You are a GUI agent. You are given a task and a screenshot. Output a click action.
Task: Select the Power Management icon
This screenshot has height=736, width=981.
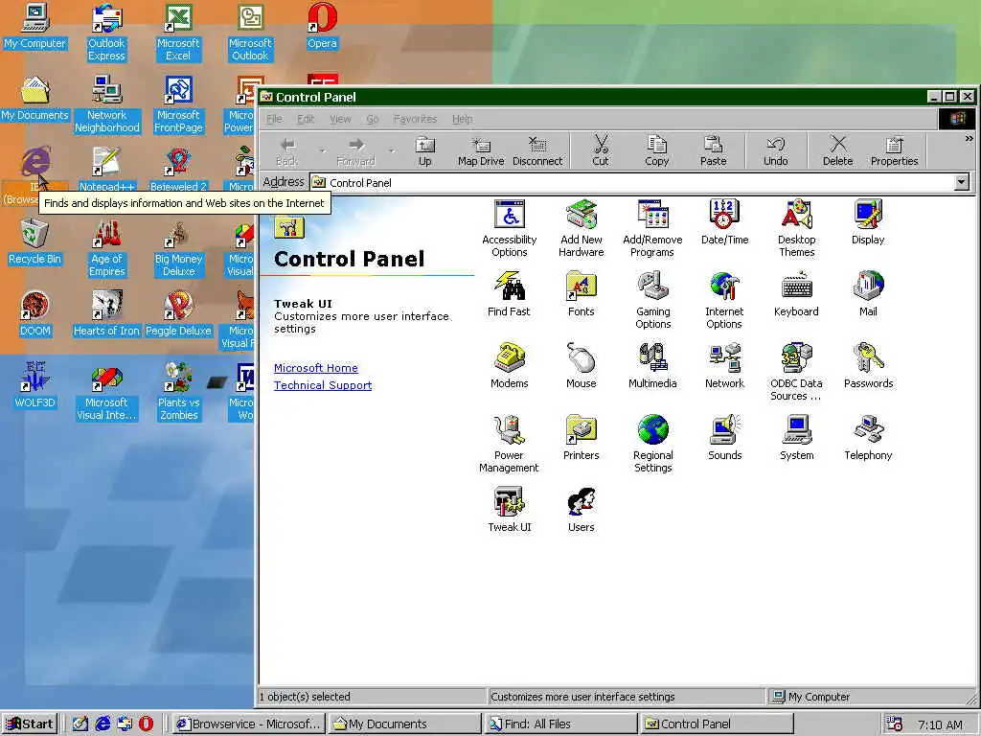coord(509,444)
